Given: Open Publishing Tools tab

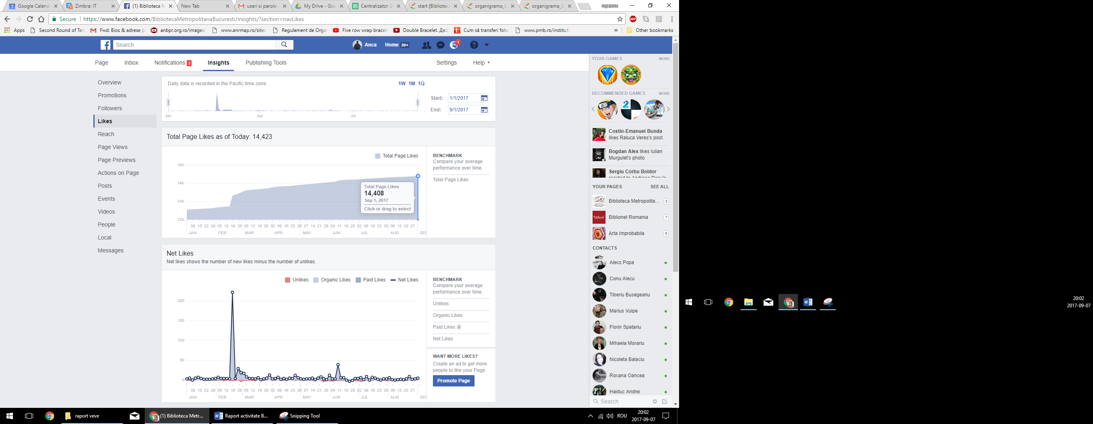Looking at the screenshot, I should pyautogui.click(x=266, y=63).
